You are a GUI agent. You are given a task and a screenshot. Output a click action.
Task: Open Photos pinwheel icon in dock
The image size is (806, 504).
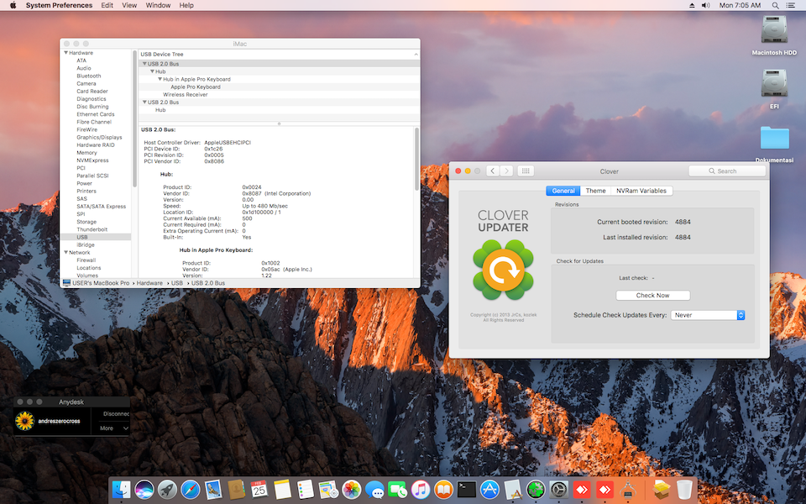tap(352, 490)
